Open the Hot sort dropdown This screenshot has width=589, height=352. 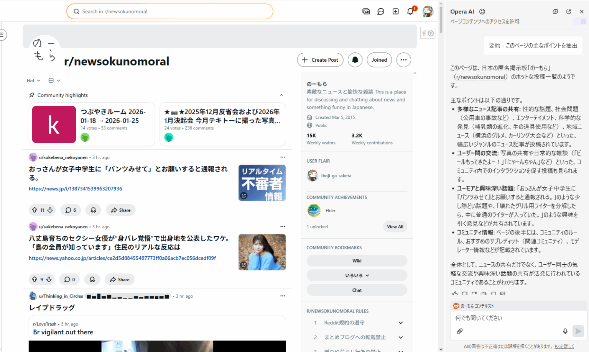(x=33, y=80)
